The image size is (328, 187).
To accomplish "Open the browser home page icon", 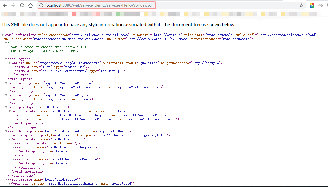I will point(30,5).
